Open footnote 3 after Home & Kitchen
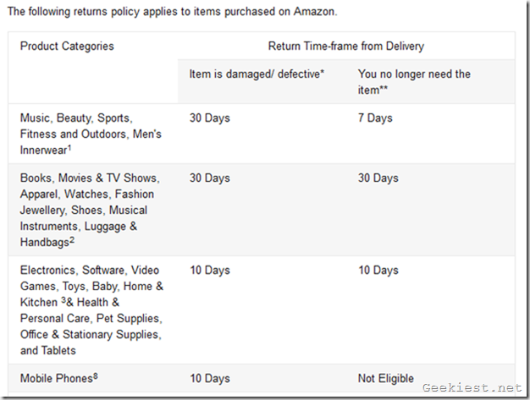The image size is (530, 400). pos(63,299)
